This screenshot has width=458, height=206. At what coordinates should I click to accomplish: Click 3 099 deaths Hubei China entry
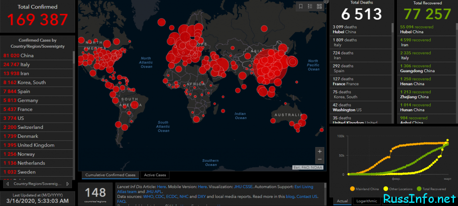click(x=361, y=29)
